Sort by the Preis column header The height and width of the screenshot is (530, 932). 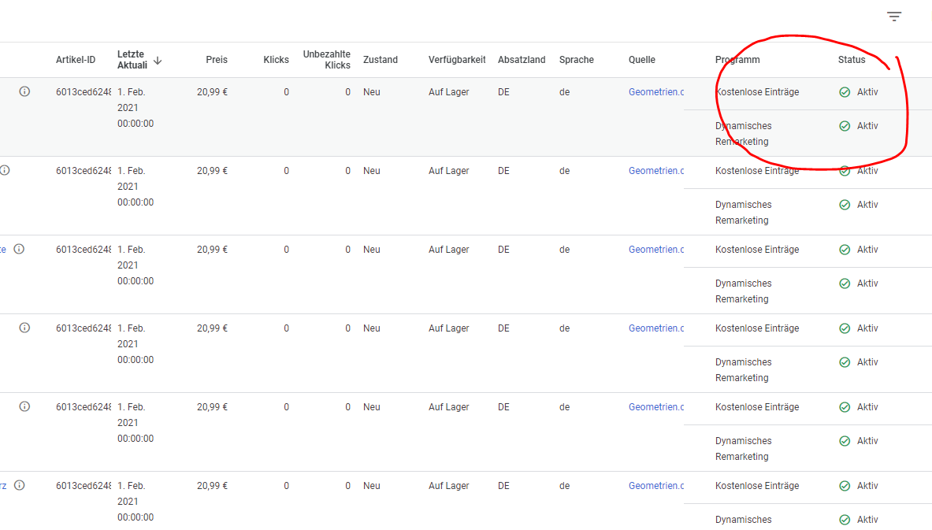tap(217, 60)
